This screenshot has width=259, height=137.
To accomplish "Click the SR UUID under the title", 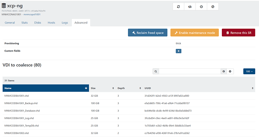I will [x=23, y=11].
